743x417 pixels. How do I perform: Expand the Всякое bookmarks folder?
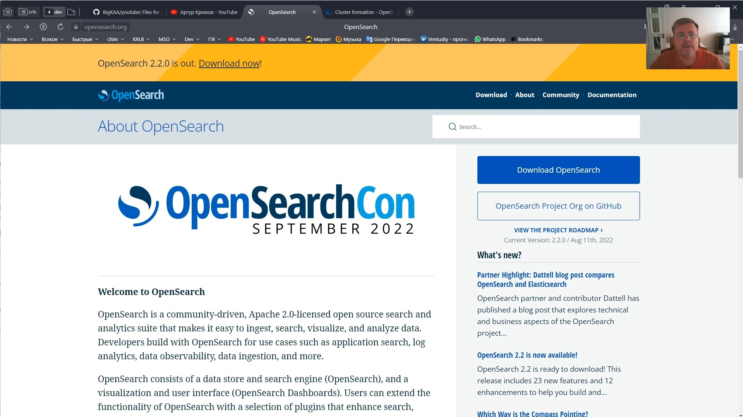(53, 39)
